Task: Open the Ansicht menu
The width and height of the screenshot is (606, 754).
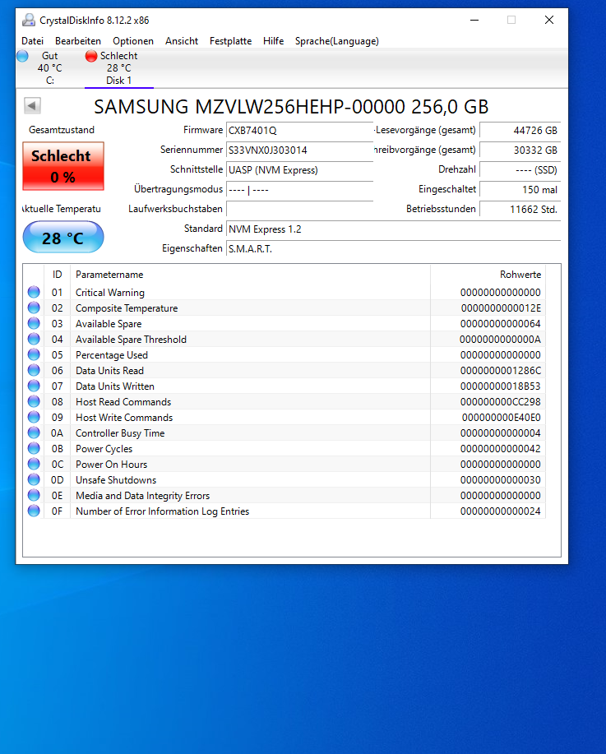Action: pos(182,41)
